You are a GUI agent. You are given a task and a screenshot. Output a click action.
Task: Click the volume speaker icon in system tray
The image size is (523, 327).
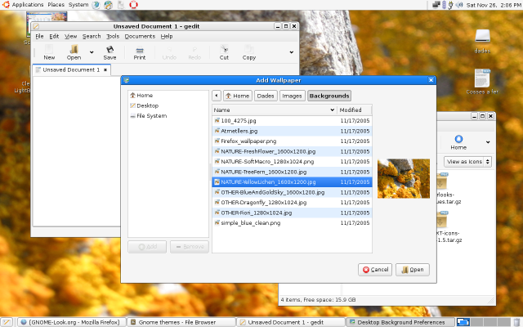tap(459, 5)
